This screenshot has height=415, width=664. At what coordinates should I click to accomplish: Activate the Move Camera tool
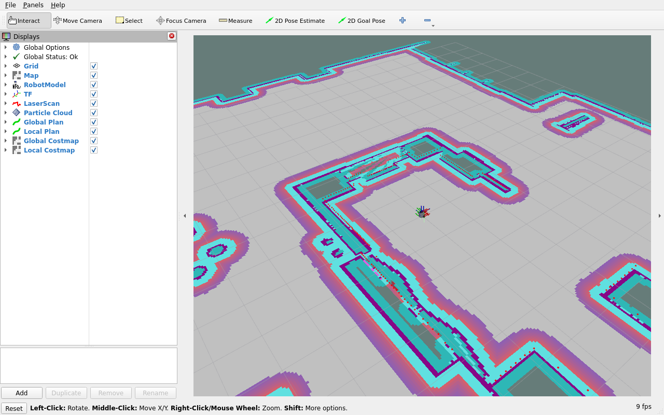coord(78,21)
